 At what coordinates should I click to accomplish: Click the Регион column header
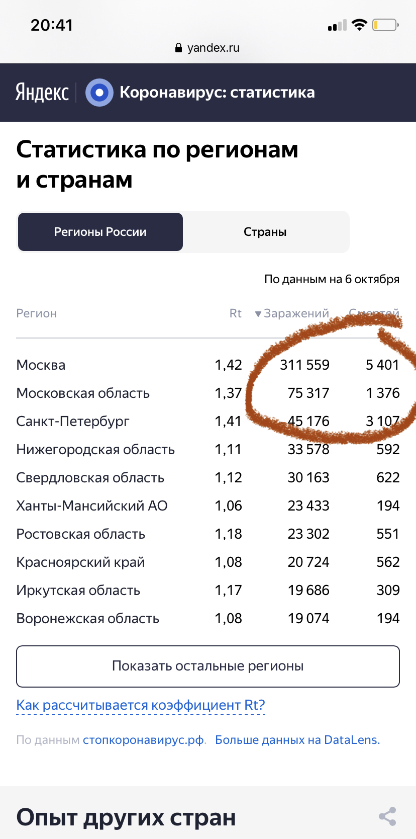(x=36, y=313)
